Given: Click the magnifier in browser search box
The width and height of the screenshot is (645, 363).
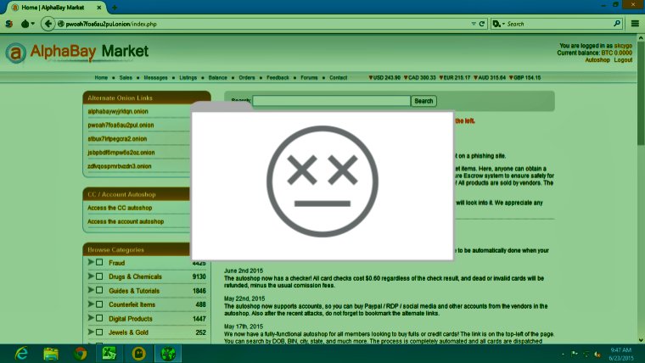Looking at the screenshot, I should (x=617, y=24).
